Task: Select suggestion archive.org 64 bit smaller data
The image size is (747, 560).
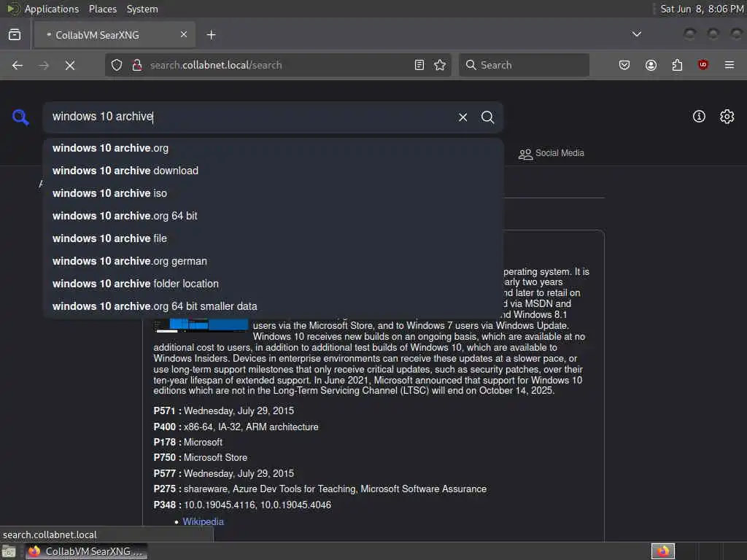Action: (273, 306)
